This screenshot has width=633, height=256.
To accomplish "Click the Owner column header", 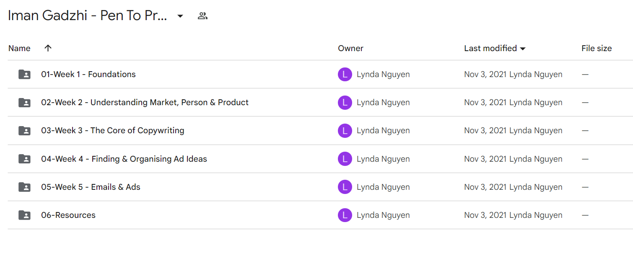I will click(351, 48).
